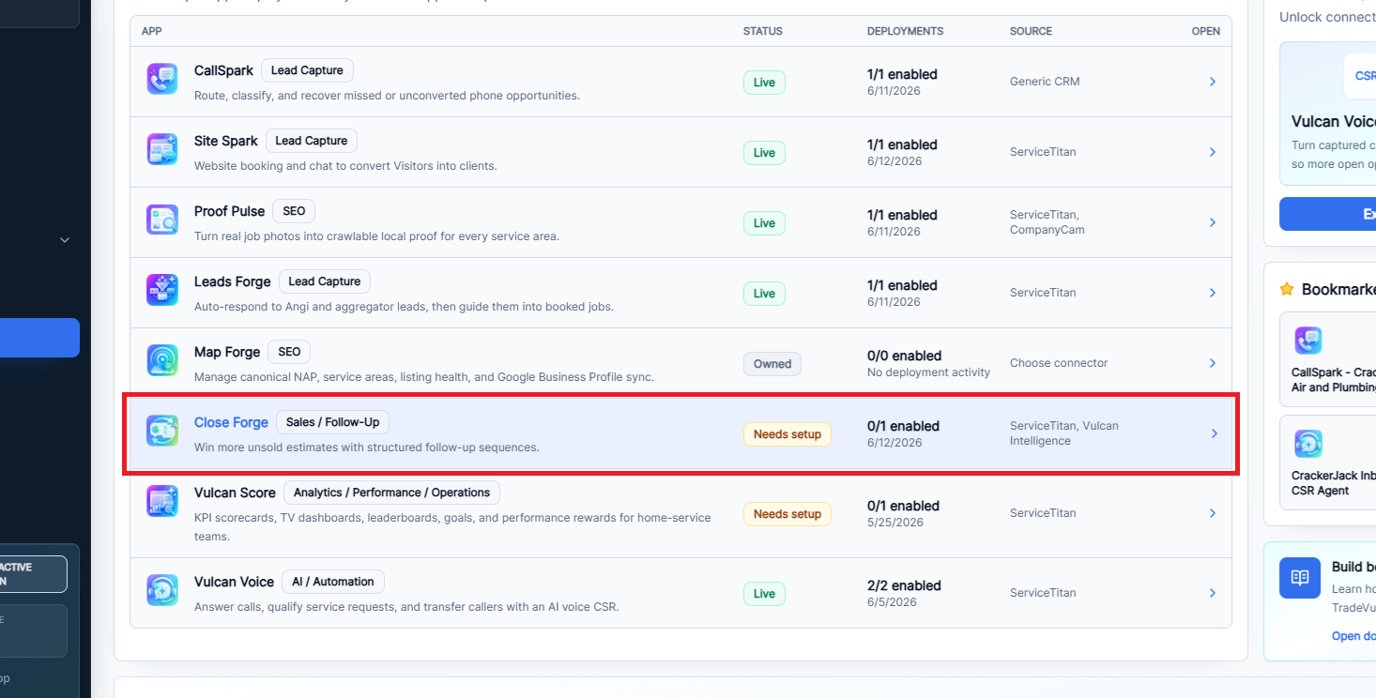
Task: Open Site Spark row chevron arrow
Action: pos(1213,152)
